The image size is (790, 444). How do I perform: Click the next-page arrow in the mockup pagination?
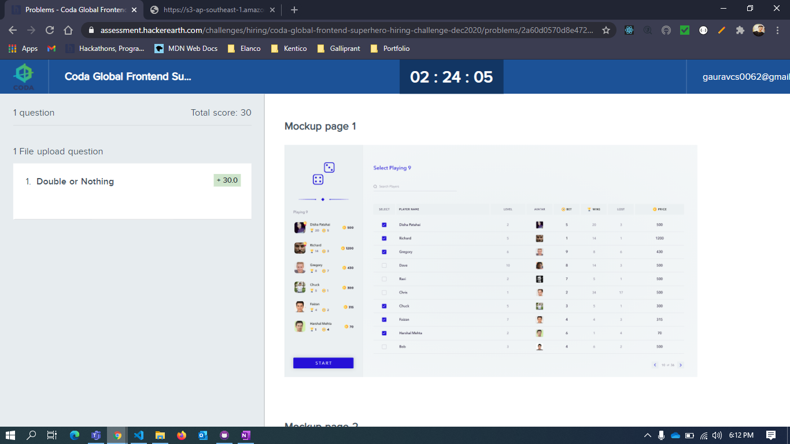pyautogui.click(x=681, y=365)
